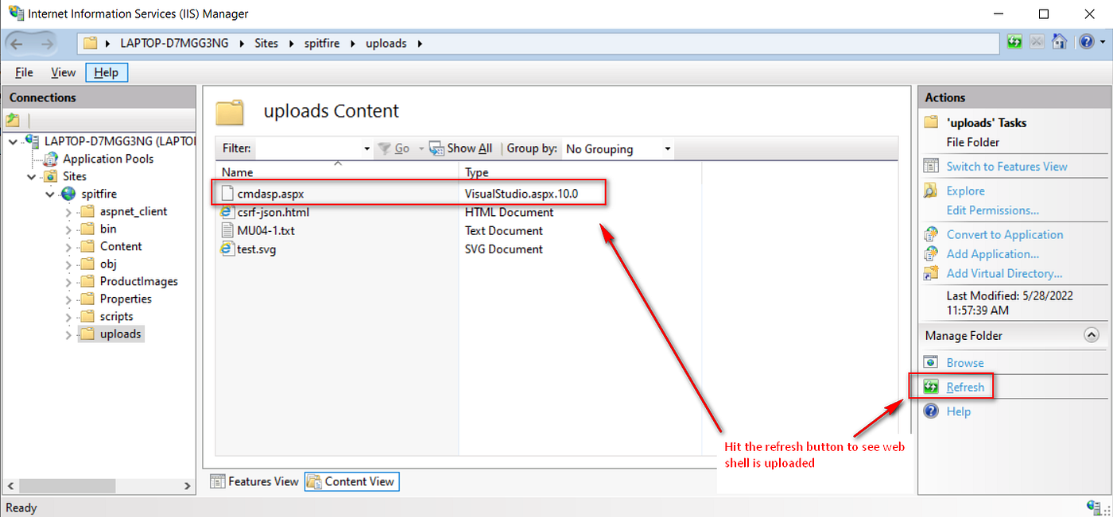
Task: Expand the ProductImages folder node
Action: [x=68, y=281]
